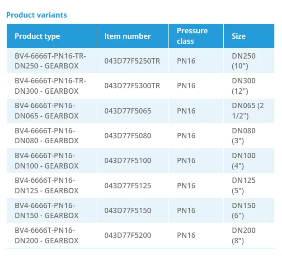The width and height of the screenshot is (282, 260).
Task: Open BV4-6666T-PN16-DN065 - GEARBOX product
Action: point(47,111)
